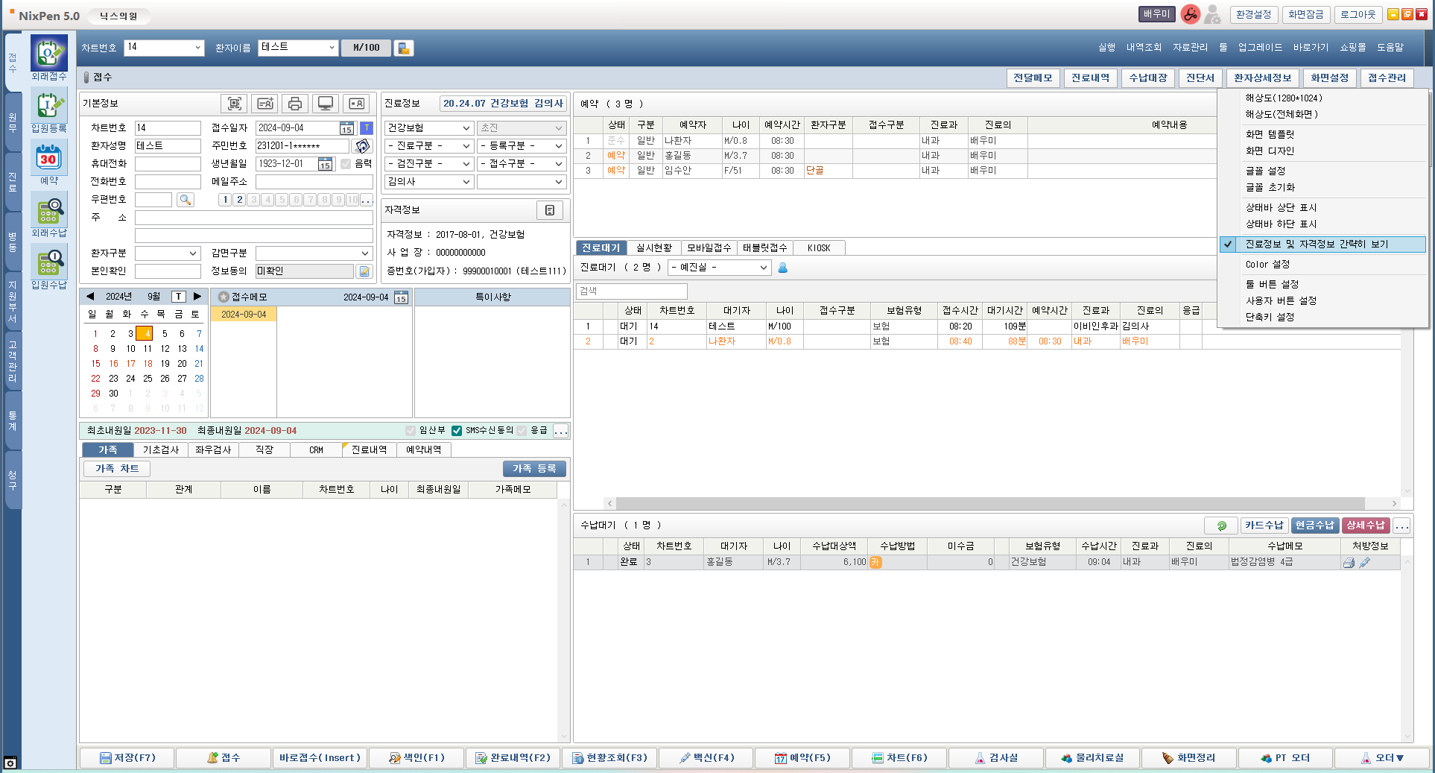Click the 휴대전화 input field
This screenshot has width=1435, height=773.
pos(168,164)
